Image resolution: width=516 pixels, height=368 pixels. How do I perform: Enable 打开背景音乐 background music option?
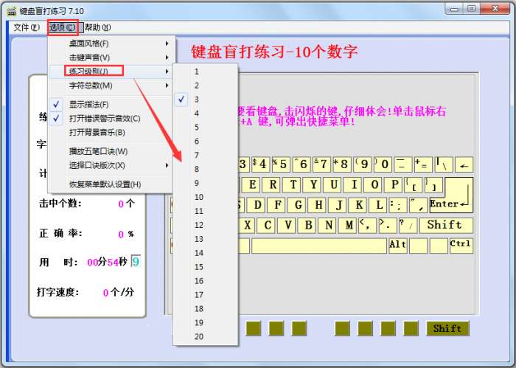(97, 133)
